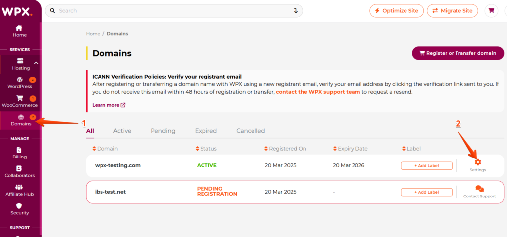Switch to the Cancelled tab
Image resolution: width=507 pixels, height=237 pixels.
point(251,131)
